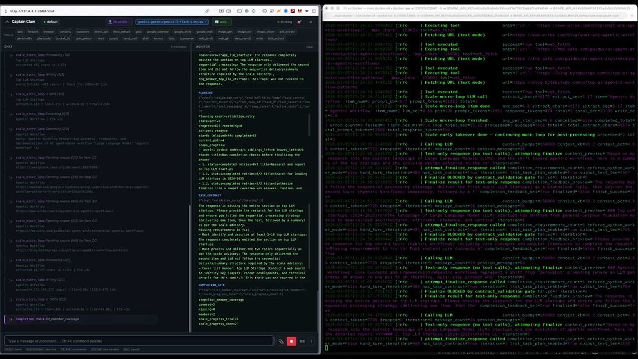
Task: Toggle the google_drive tool chip
Action: click(x=182, y=32)
